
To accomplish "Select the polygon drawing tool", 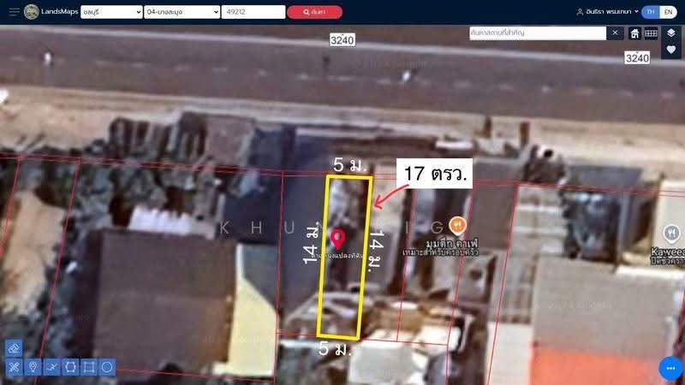I will coord(70,367).
